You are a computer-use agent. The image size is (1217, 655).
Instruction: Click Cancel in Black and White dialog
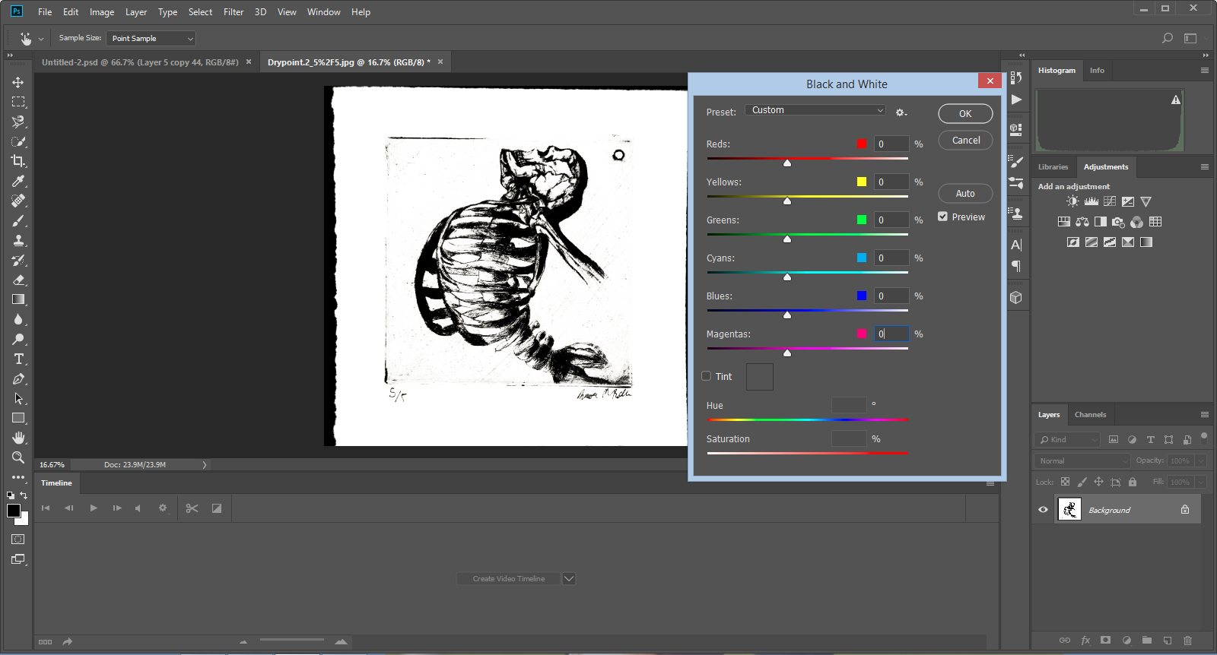(965, 141)
